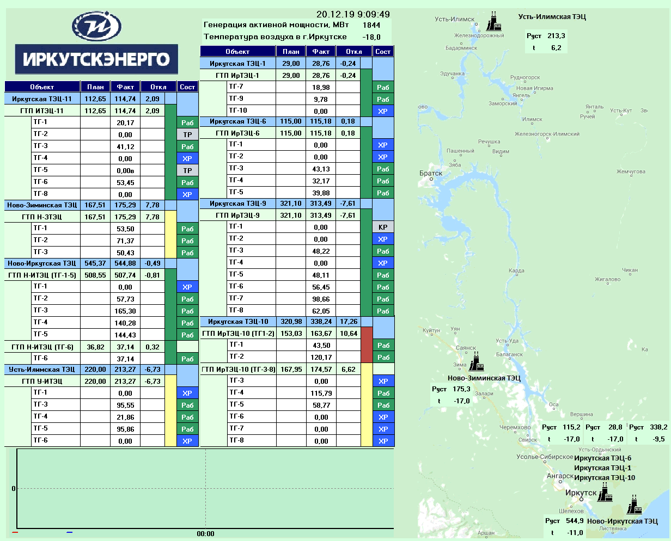The image size is (671, 541).
Task: Click the Сост header above Иркутская ТЭЦ-11 table
Action: tap(187, 87)
